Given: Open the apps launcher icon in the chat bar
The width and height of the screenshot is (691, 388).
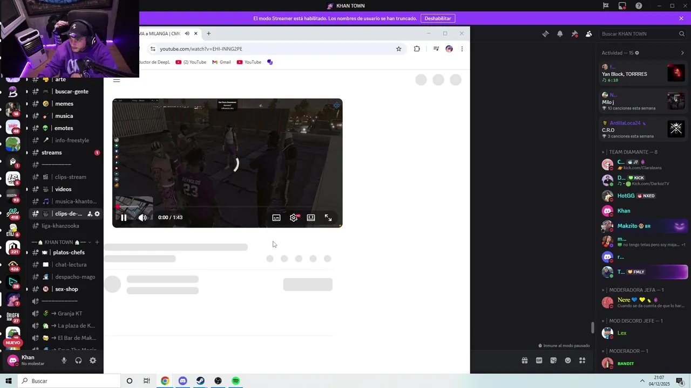Looking at the screenshot, I should click(x=582, y=361).
